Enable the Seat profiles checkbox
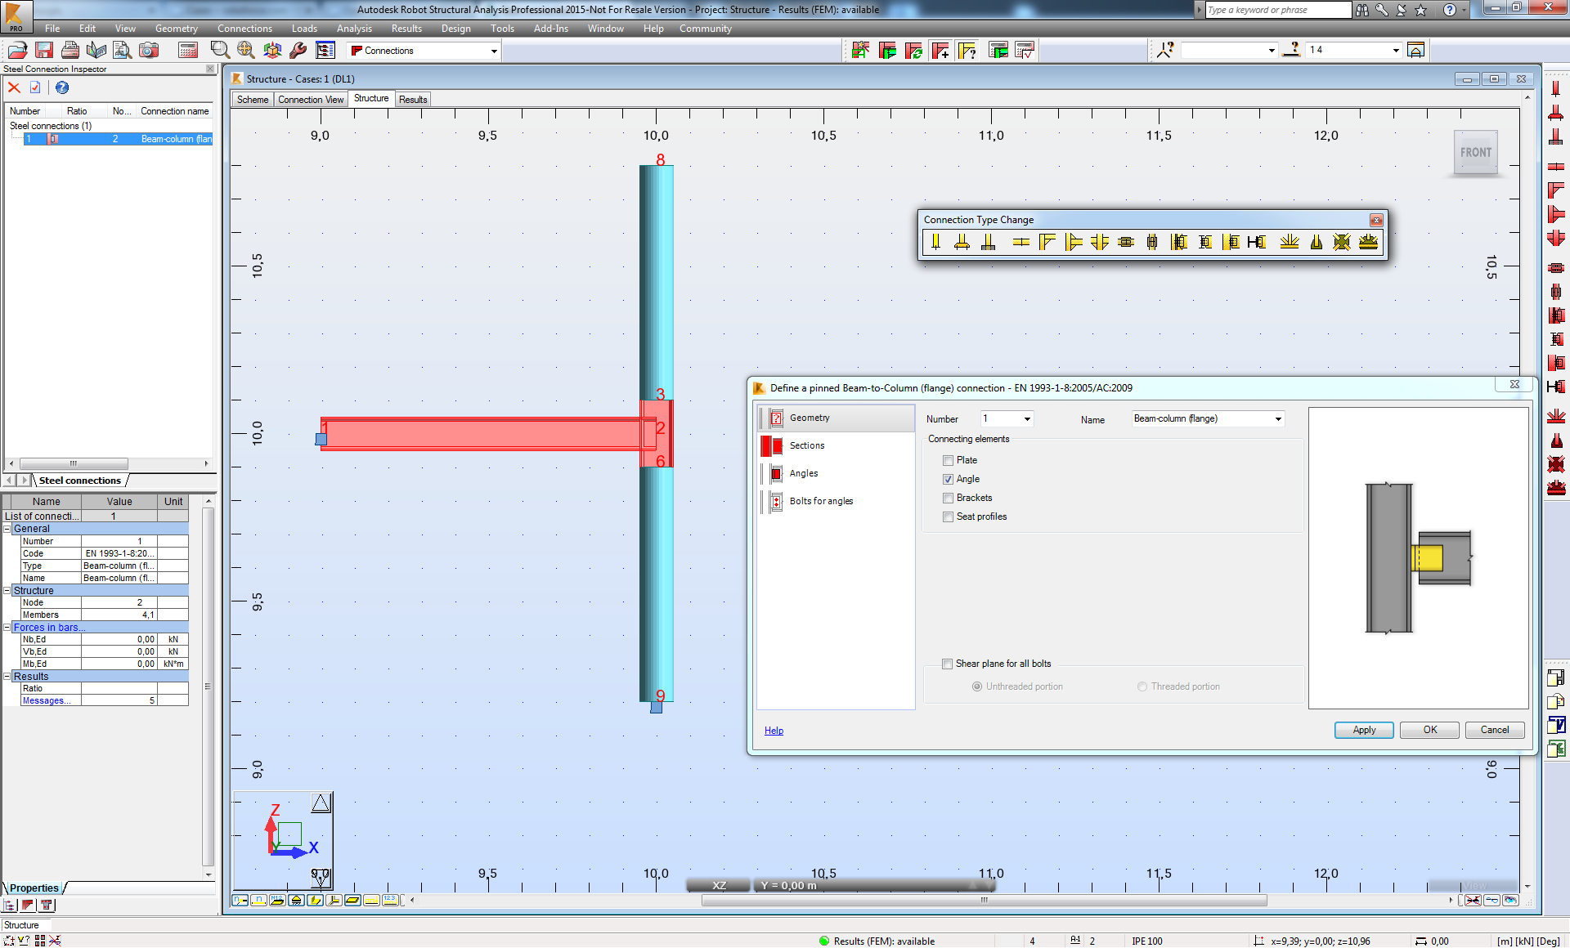Image resolution: width=1570 pixels, height=948 pixels. point(948,516)
